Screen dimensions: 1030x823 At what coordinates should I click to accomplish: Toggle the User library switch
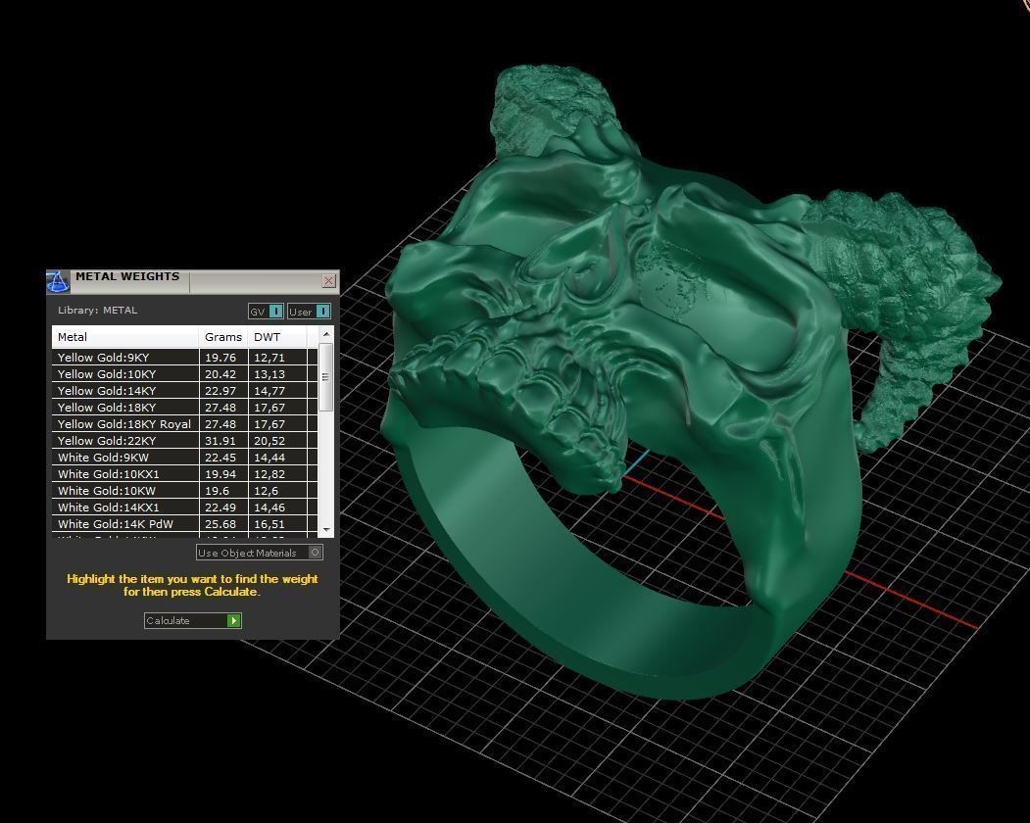309,312
